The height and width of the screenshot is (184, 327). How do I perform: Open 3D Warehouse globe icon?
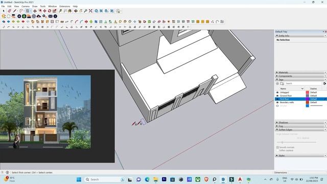97,11
